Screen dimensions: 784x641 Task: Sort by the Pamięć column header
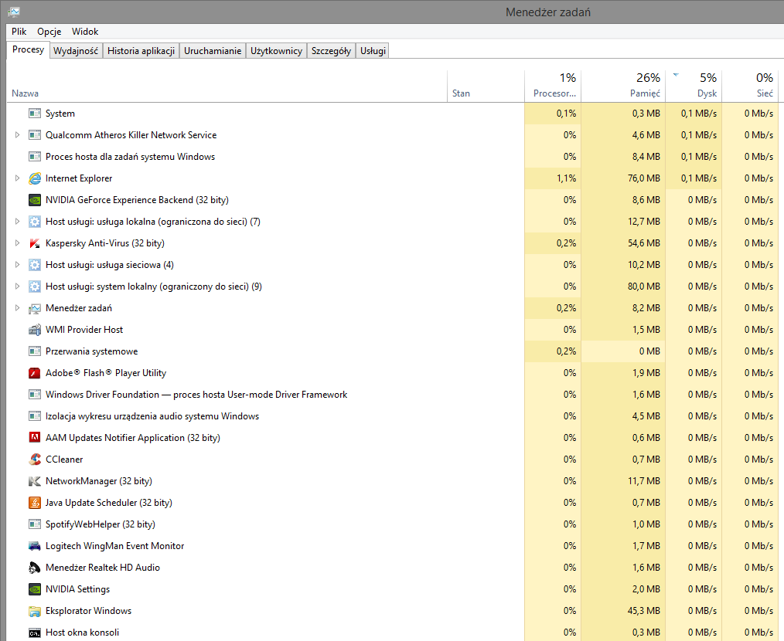[623, 86]
